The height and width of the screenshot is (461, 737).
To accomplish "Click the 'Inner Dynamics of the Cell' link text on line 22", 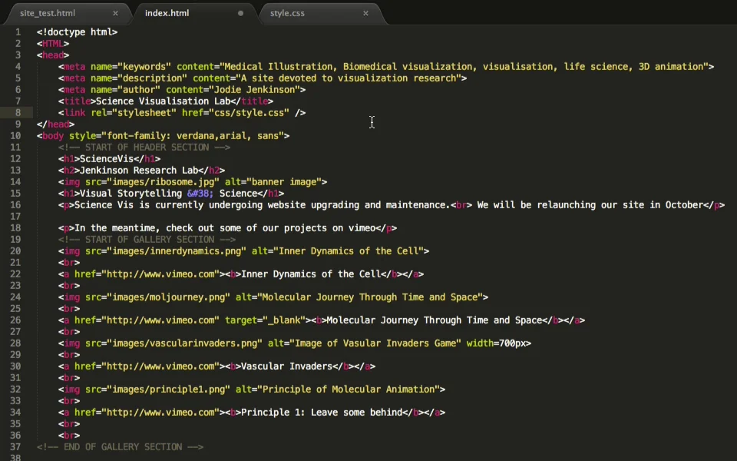I will (311, 274).
